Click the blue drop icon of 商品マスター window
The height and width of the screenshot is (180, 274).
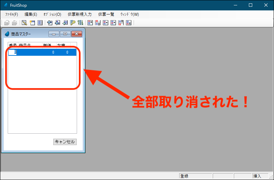tap(7, 34)
